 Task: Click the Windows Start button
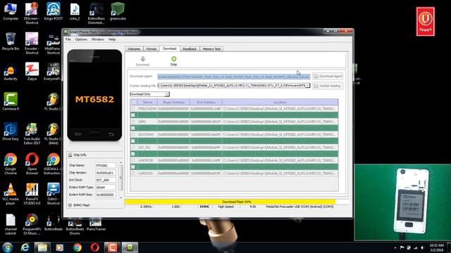coord(7,247)
